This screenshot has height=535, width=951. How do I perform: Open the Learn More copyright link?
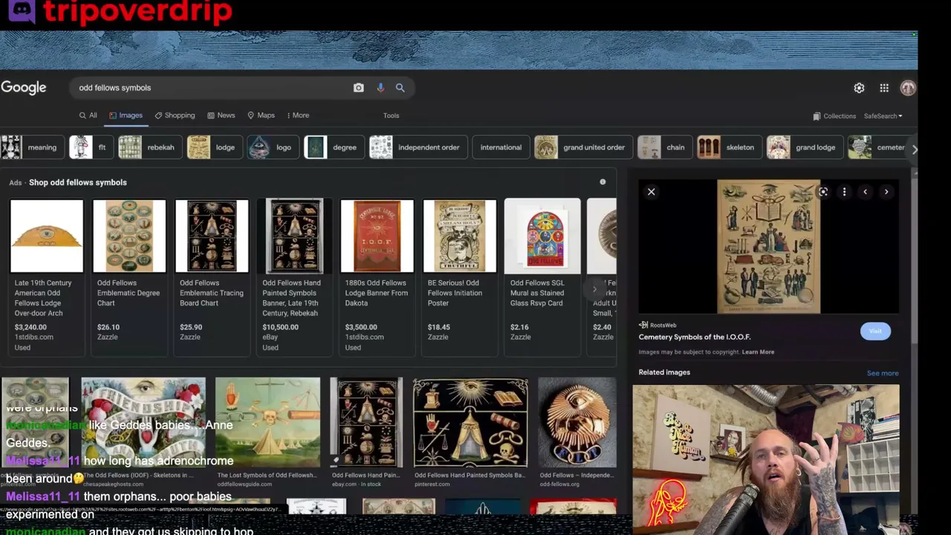coord(758,352)
